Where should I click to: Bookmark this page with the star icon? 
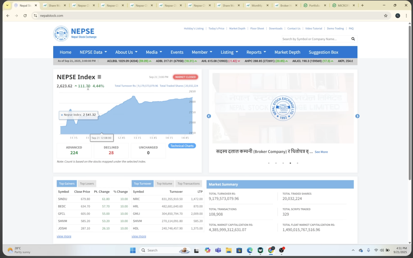[386, 16]
